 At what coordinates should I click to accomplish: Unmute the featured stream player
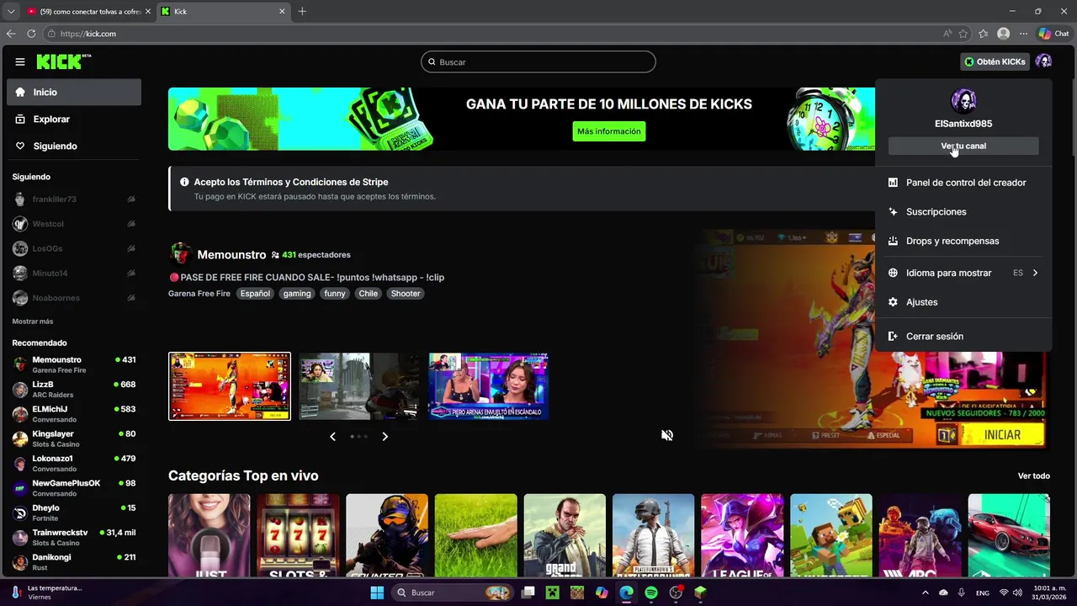coord(667,435)
